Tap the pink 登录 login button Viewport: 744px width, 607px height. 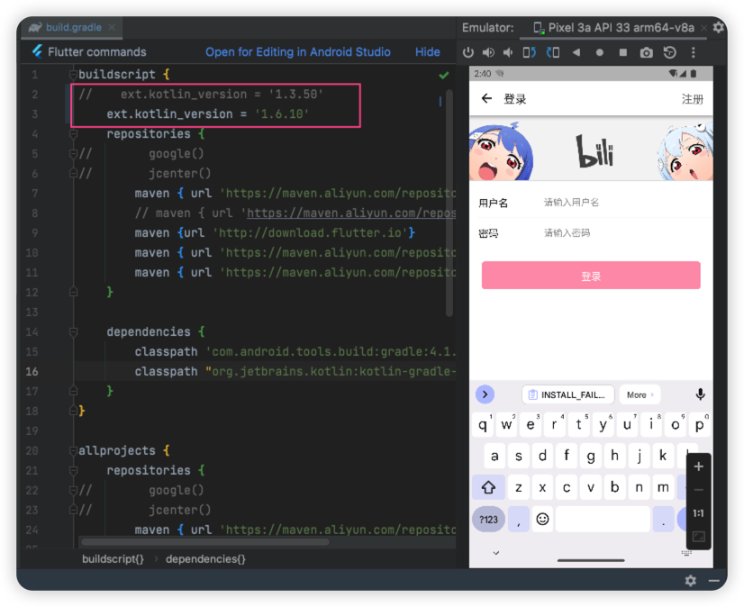click(591, 276)
